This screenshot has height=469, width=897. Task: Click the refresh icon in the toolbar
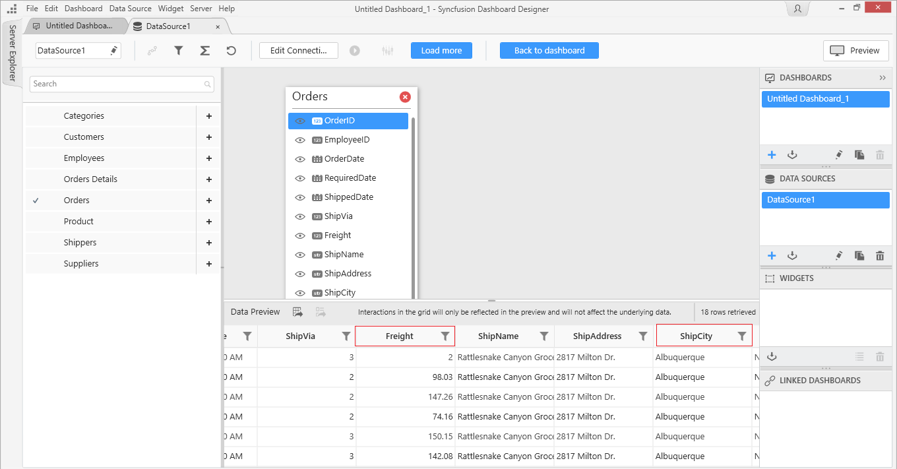point(231,51)
